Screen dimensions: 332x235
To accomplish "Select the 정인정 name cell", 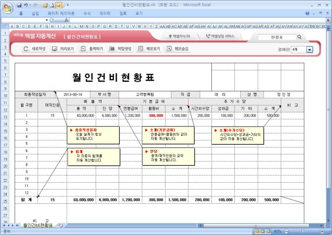I will [x=284, y=94].
